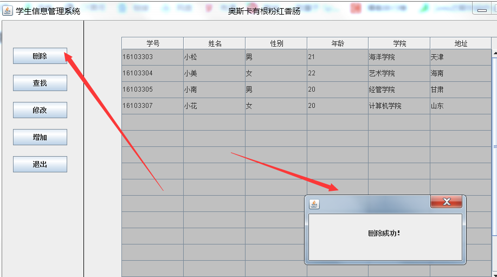Click the address cell 甘肃
Image resolution: width=497 pixels, height=277 pixels.
pyautogui.click(x=461, y=89)
